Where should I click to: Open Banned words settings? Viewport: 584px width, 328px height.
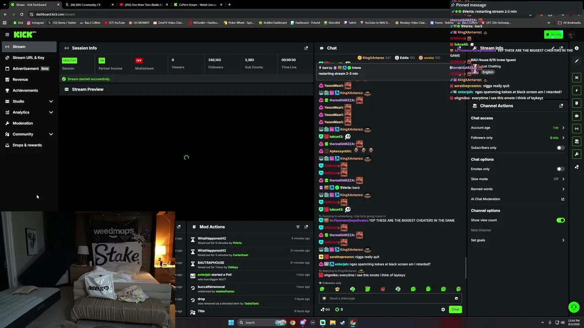click(x=518, y=189)
